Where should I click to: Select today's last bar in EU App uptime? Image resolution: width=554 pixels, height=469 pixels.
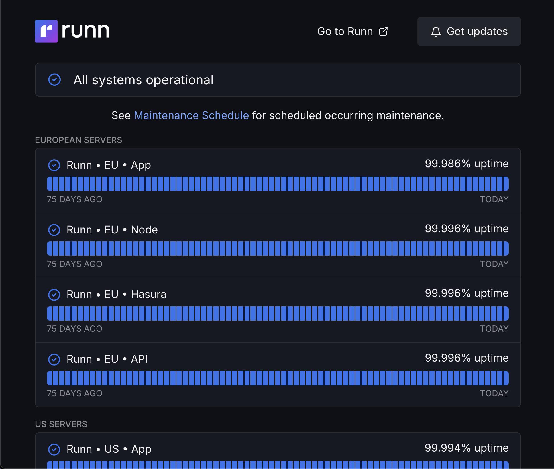(506, 184)
